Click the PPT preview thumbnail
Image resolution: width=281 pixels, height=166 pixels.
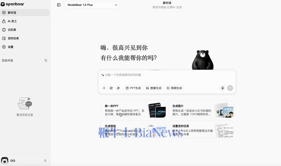pos(157,110)
